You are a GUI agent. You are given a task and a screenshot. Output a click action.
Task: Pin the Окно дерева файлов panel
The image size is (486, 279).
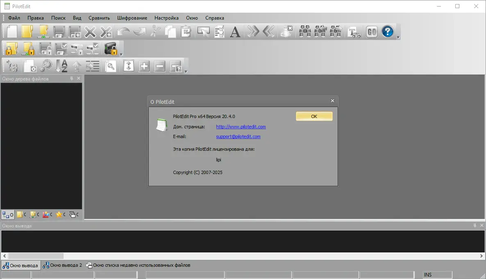coord(72,78)
